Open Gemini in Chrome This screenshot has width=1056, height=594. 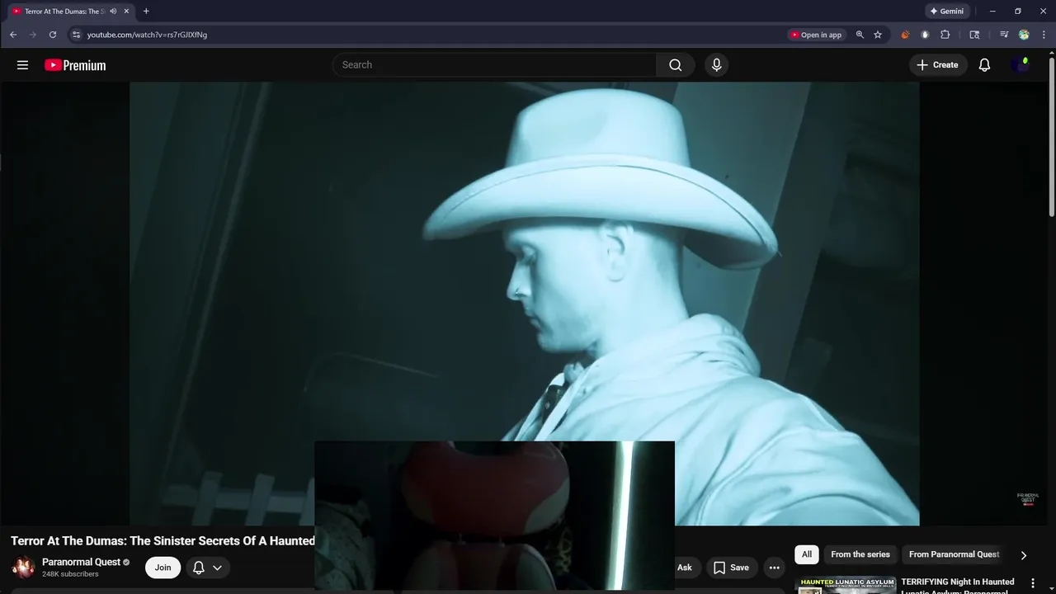(x=946, y=12)
